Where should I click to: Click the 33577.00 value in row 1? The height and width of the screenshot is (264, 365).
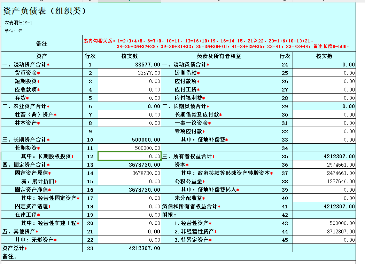(x=130, y=64)
